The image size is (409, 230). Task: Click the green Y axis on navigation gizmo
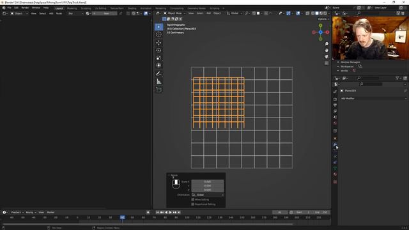(x=320, y=26)
